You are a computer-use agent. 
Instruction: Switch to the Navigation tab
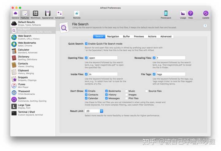tap(113, 36)
